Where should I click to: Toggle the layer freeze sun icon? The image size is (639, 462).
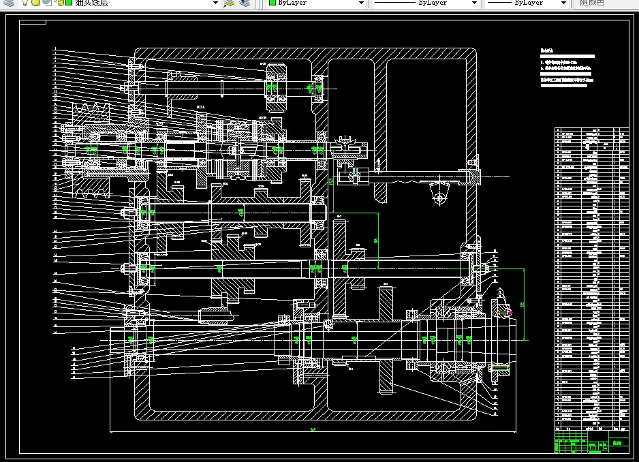pyautogui.click(x=36, y=3)
